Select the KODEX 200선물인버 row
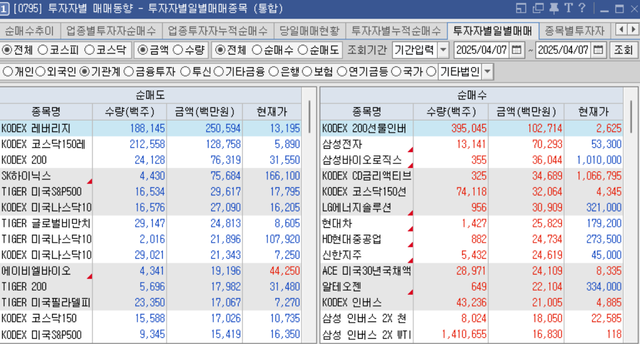Screen dimensions: 640x344 point(472,128)
